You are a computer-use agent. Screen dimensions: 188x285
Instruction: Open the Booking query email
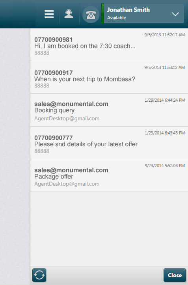click(109, 110)
